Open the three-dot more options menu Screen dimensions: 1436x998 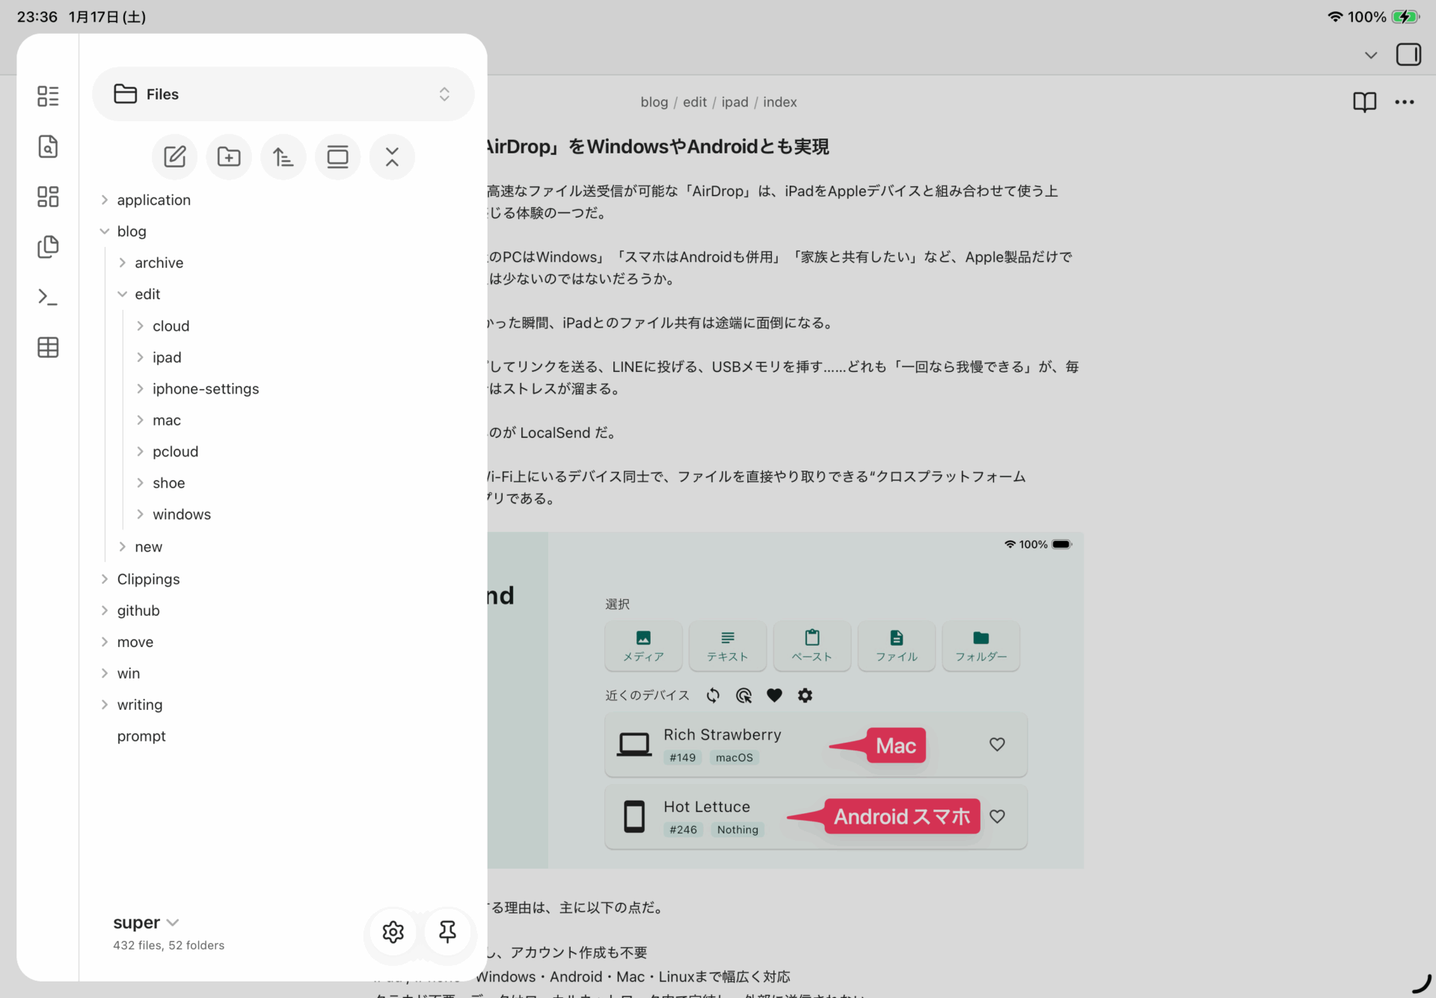[x=1404, y=102]
